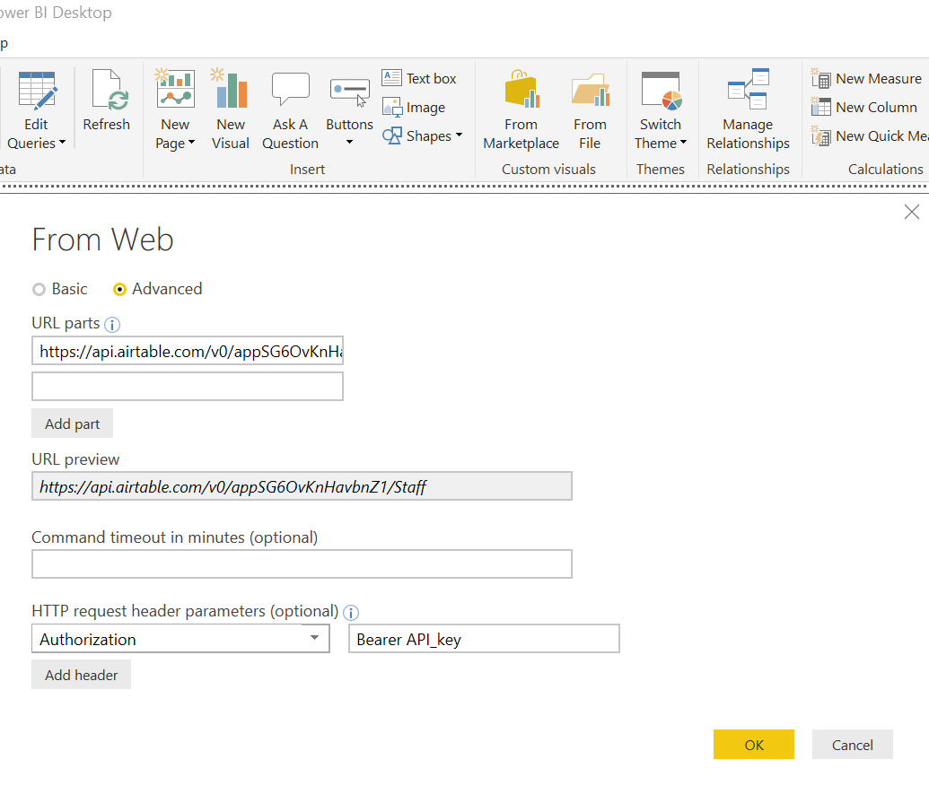This screenshot has height=786, width=929.
Task: Focus the empty second URL part field
Action: (x=188, y=386)
